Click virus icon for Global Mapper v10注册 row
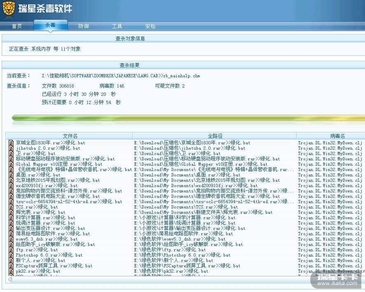 [x=11, y=164]
